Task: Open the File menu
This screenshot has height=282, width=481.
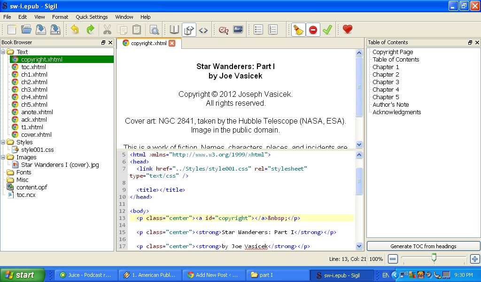Action: pos(7,17)
